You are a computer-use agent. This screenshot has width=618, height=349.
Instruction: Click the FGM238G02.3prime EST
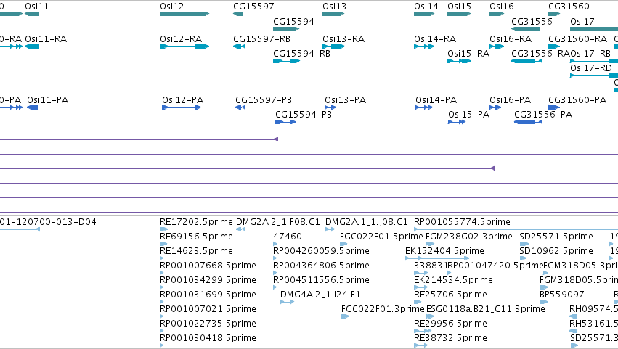[x=431, y=244]
